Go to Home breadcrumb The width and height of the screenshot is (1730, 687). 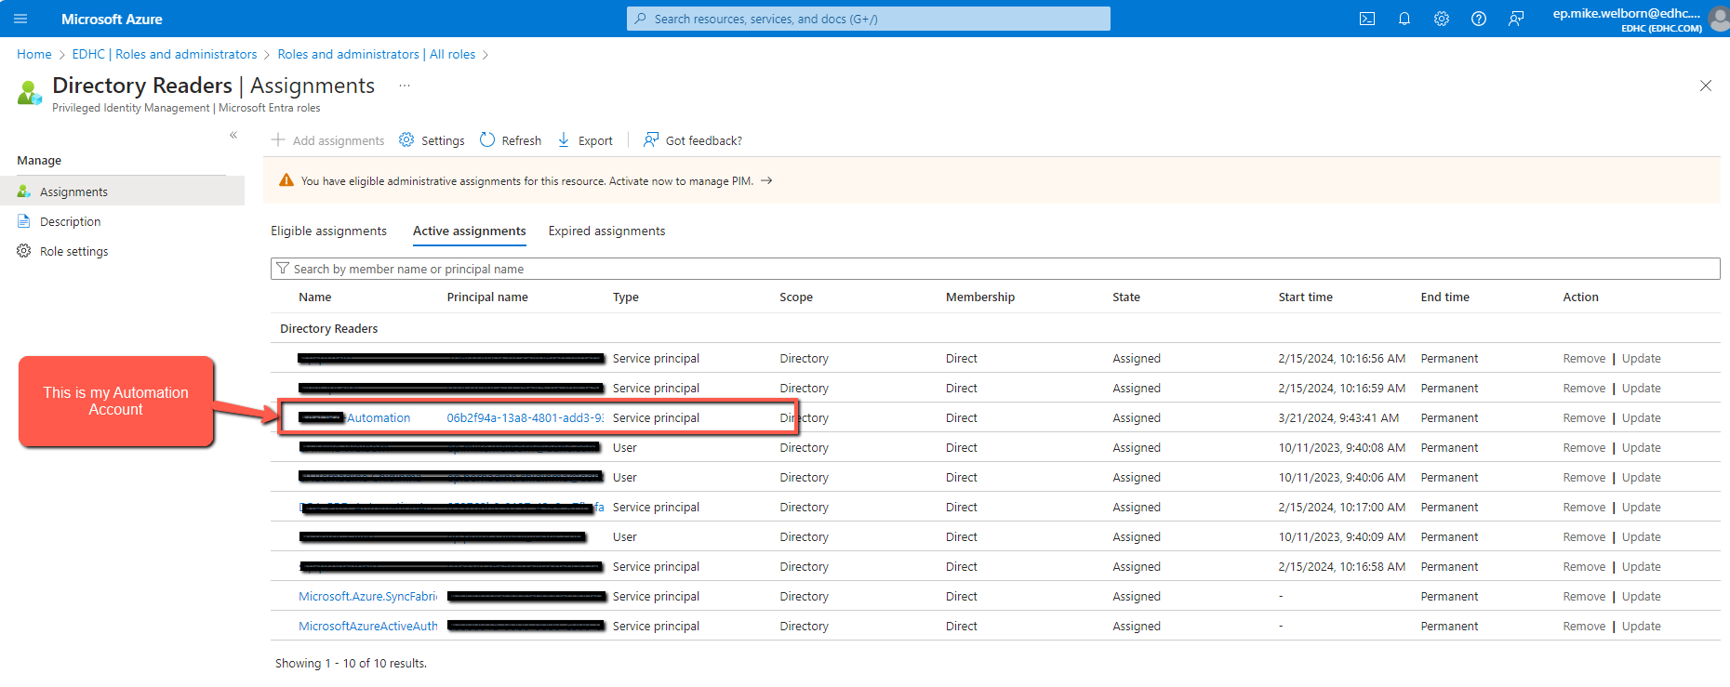(x=34, y=54)
